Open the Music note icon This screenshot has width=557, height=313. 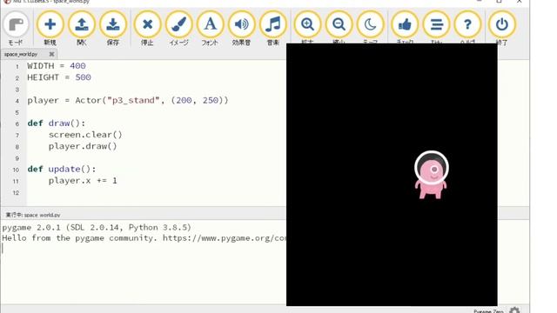[272, 24]
